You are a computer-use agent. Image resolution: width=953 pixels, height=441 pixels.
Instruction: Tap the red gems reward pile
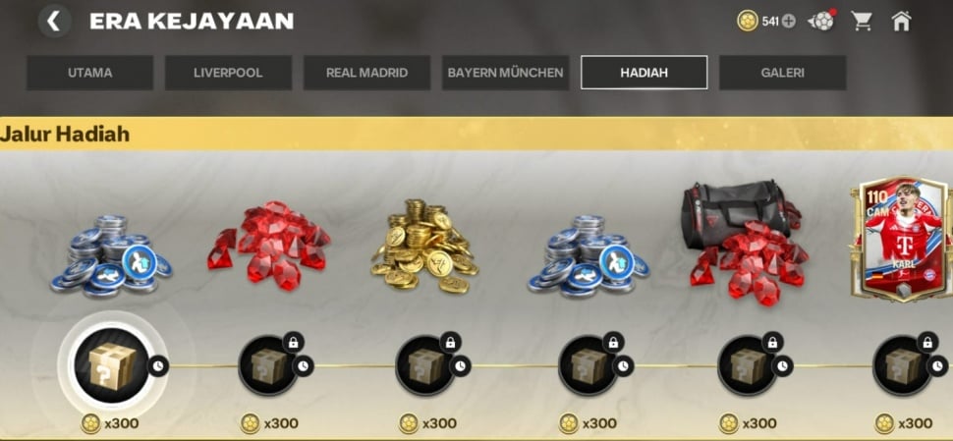pyautogui.click(x=268, y=245)
